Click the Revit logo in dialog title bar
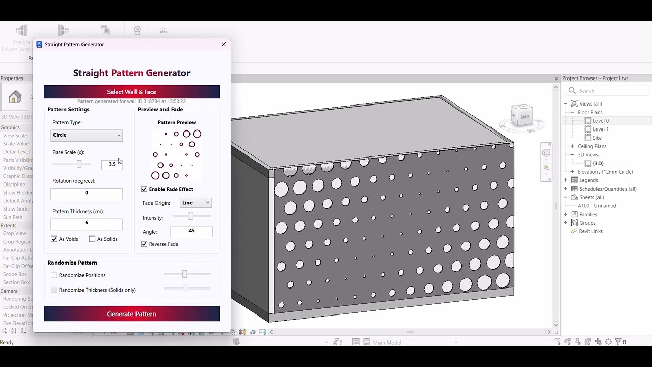This screenshot has height=367, width=652. click(39, 44)
